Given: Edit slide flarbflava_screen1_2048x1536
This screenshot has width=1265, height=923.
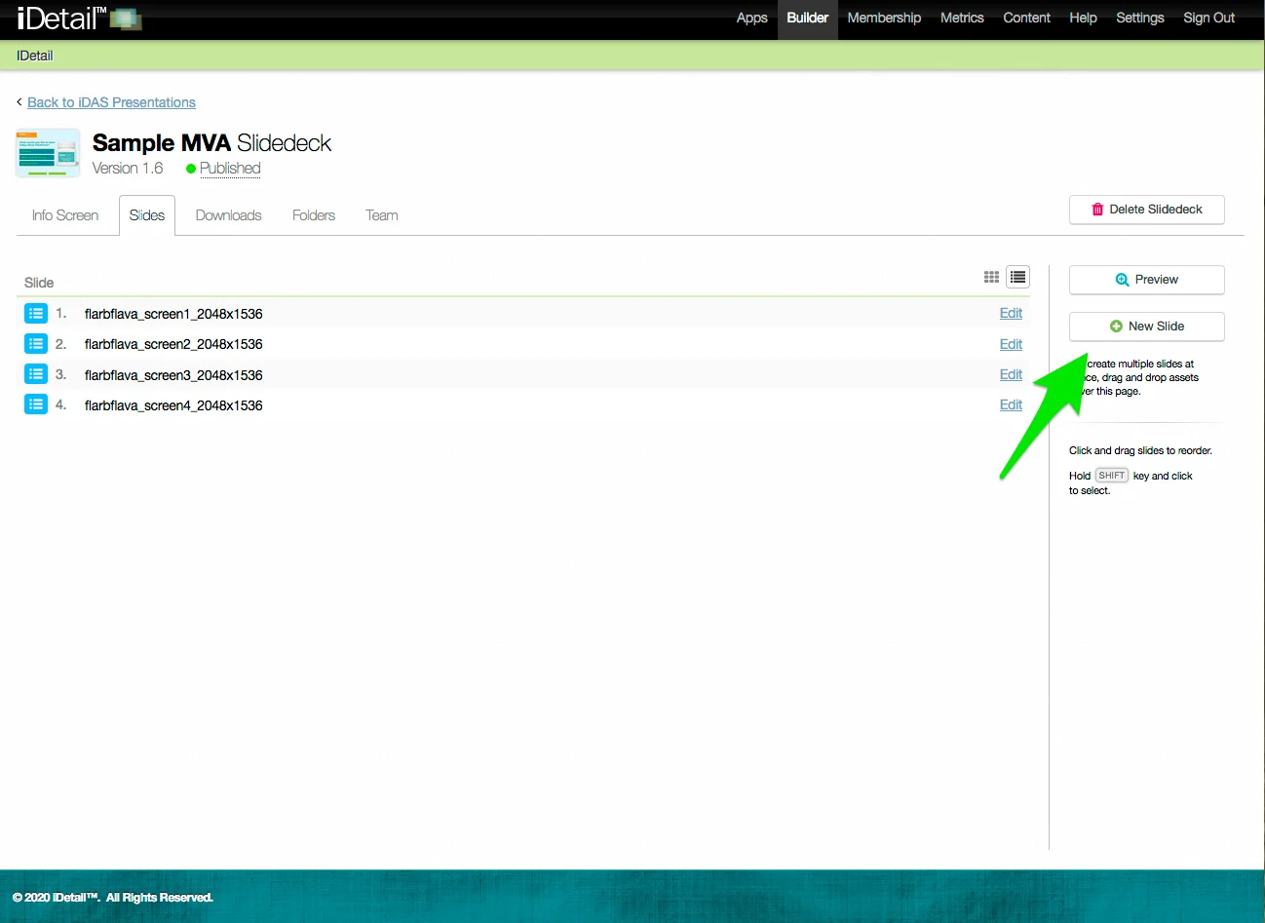Looking at the screenshot, I should point(1011,313).
